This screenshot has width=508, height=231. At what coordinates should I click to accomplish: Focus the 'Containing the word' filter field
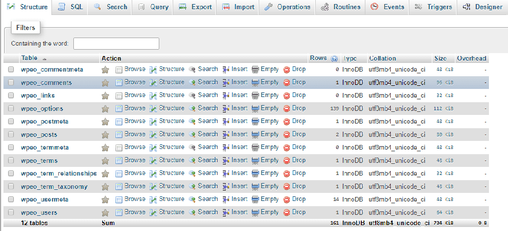click(x=116, y=43)
